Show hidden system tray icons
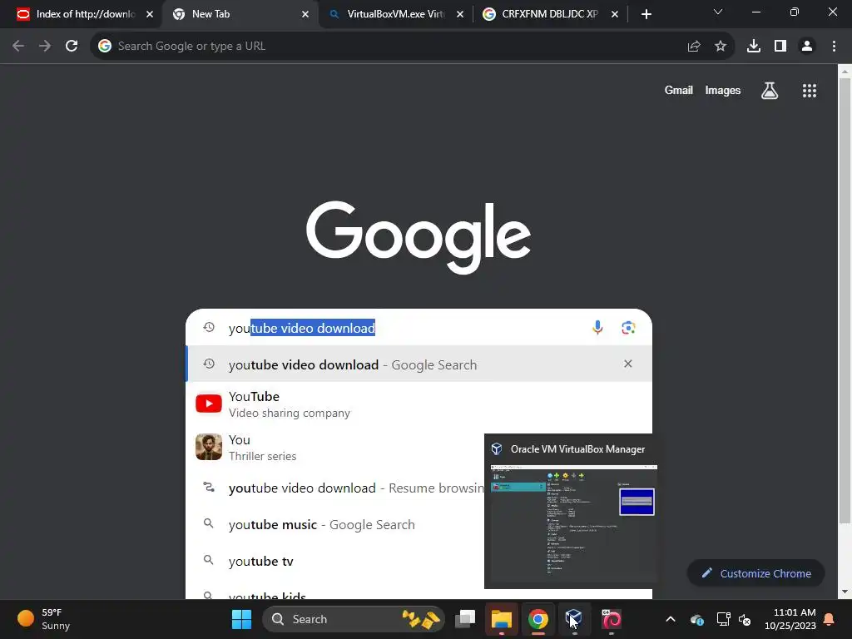This screenshot has width=852, height=639. tap(671, 619)
